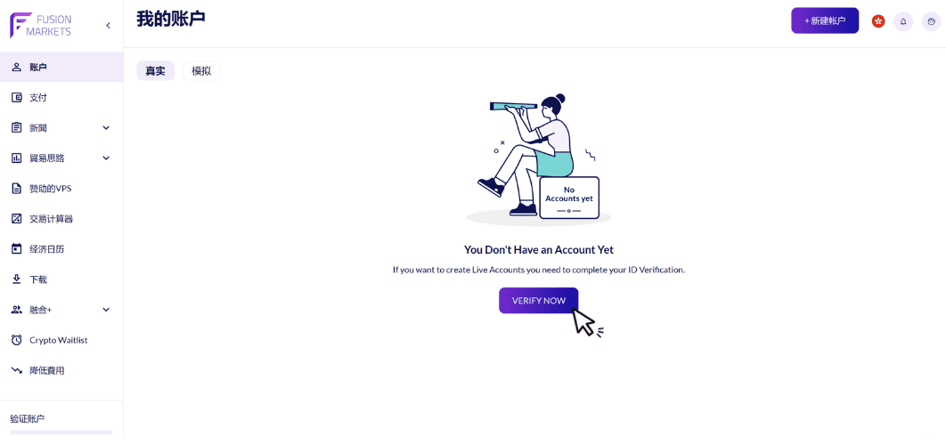Viewport: 946px width, 445px height.
Task: Expand the 貿易思路 submenu chevron
Action: point(106,158)
